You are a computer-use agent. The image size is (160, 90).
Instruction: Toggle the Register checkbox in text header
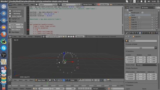(86, 36)
